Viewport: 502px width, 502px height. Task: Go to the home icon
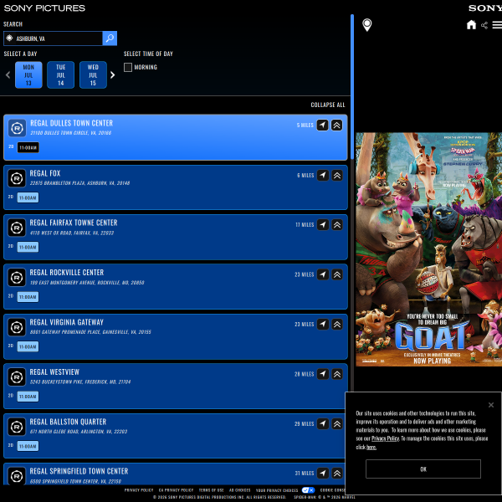(x=471, y=24)
